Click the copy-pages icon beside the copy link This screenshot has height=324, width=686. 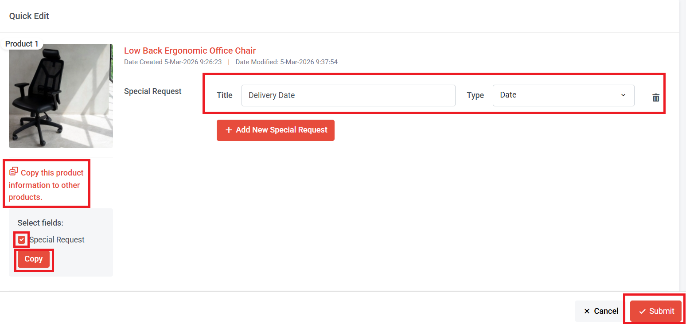[x=14, y=171]
